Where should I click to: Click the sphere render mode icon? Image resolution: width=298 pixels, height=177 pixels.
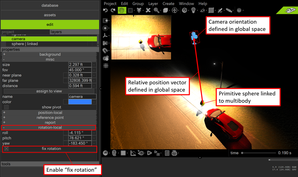coord(105,153)
